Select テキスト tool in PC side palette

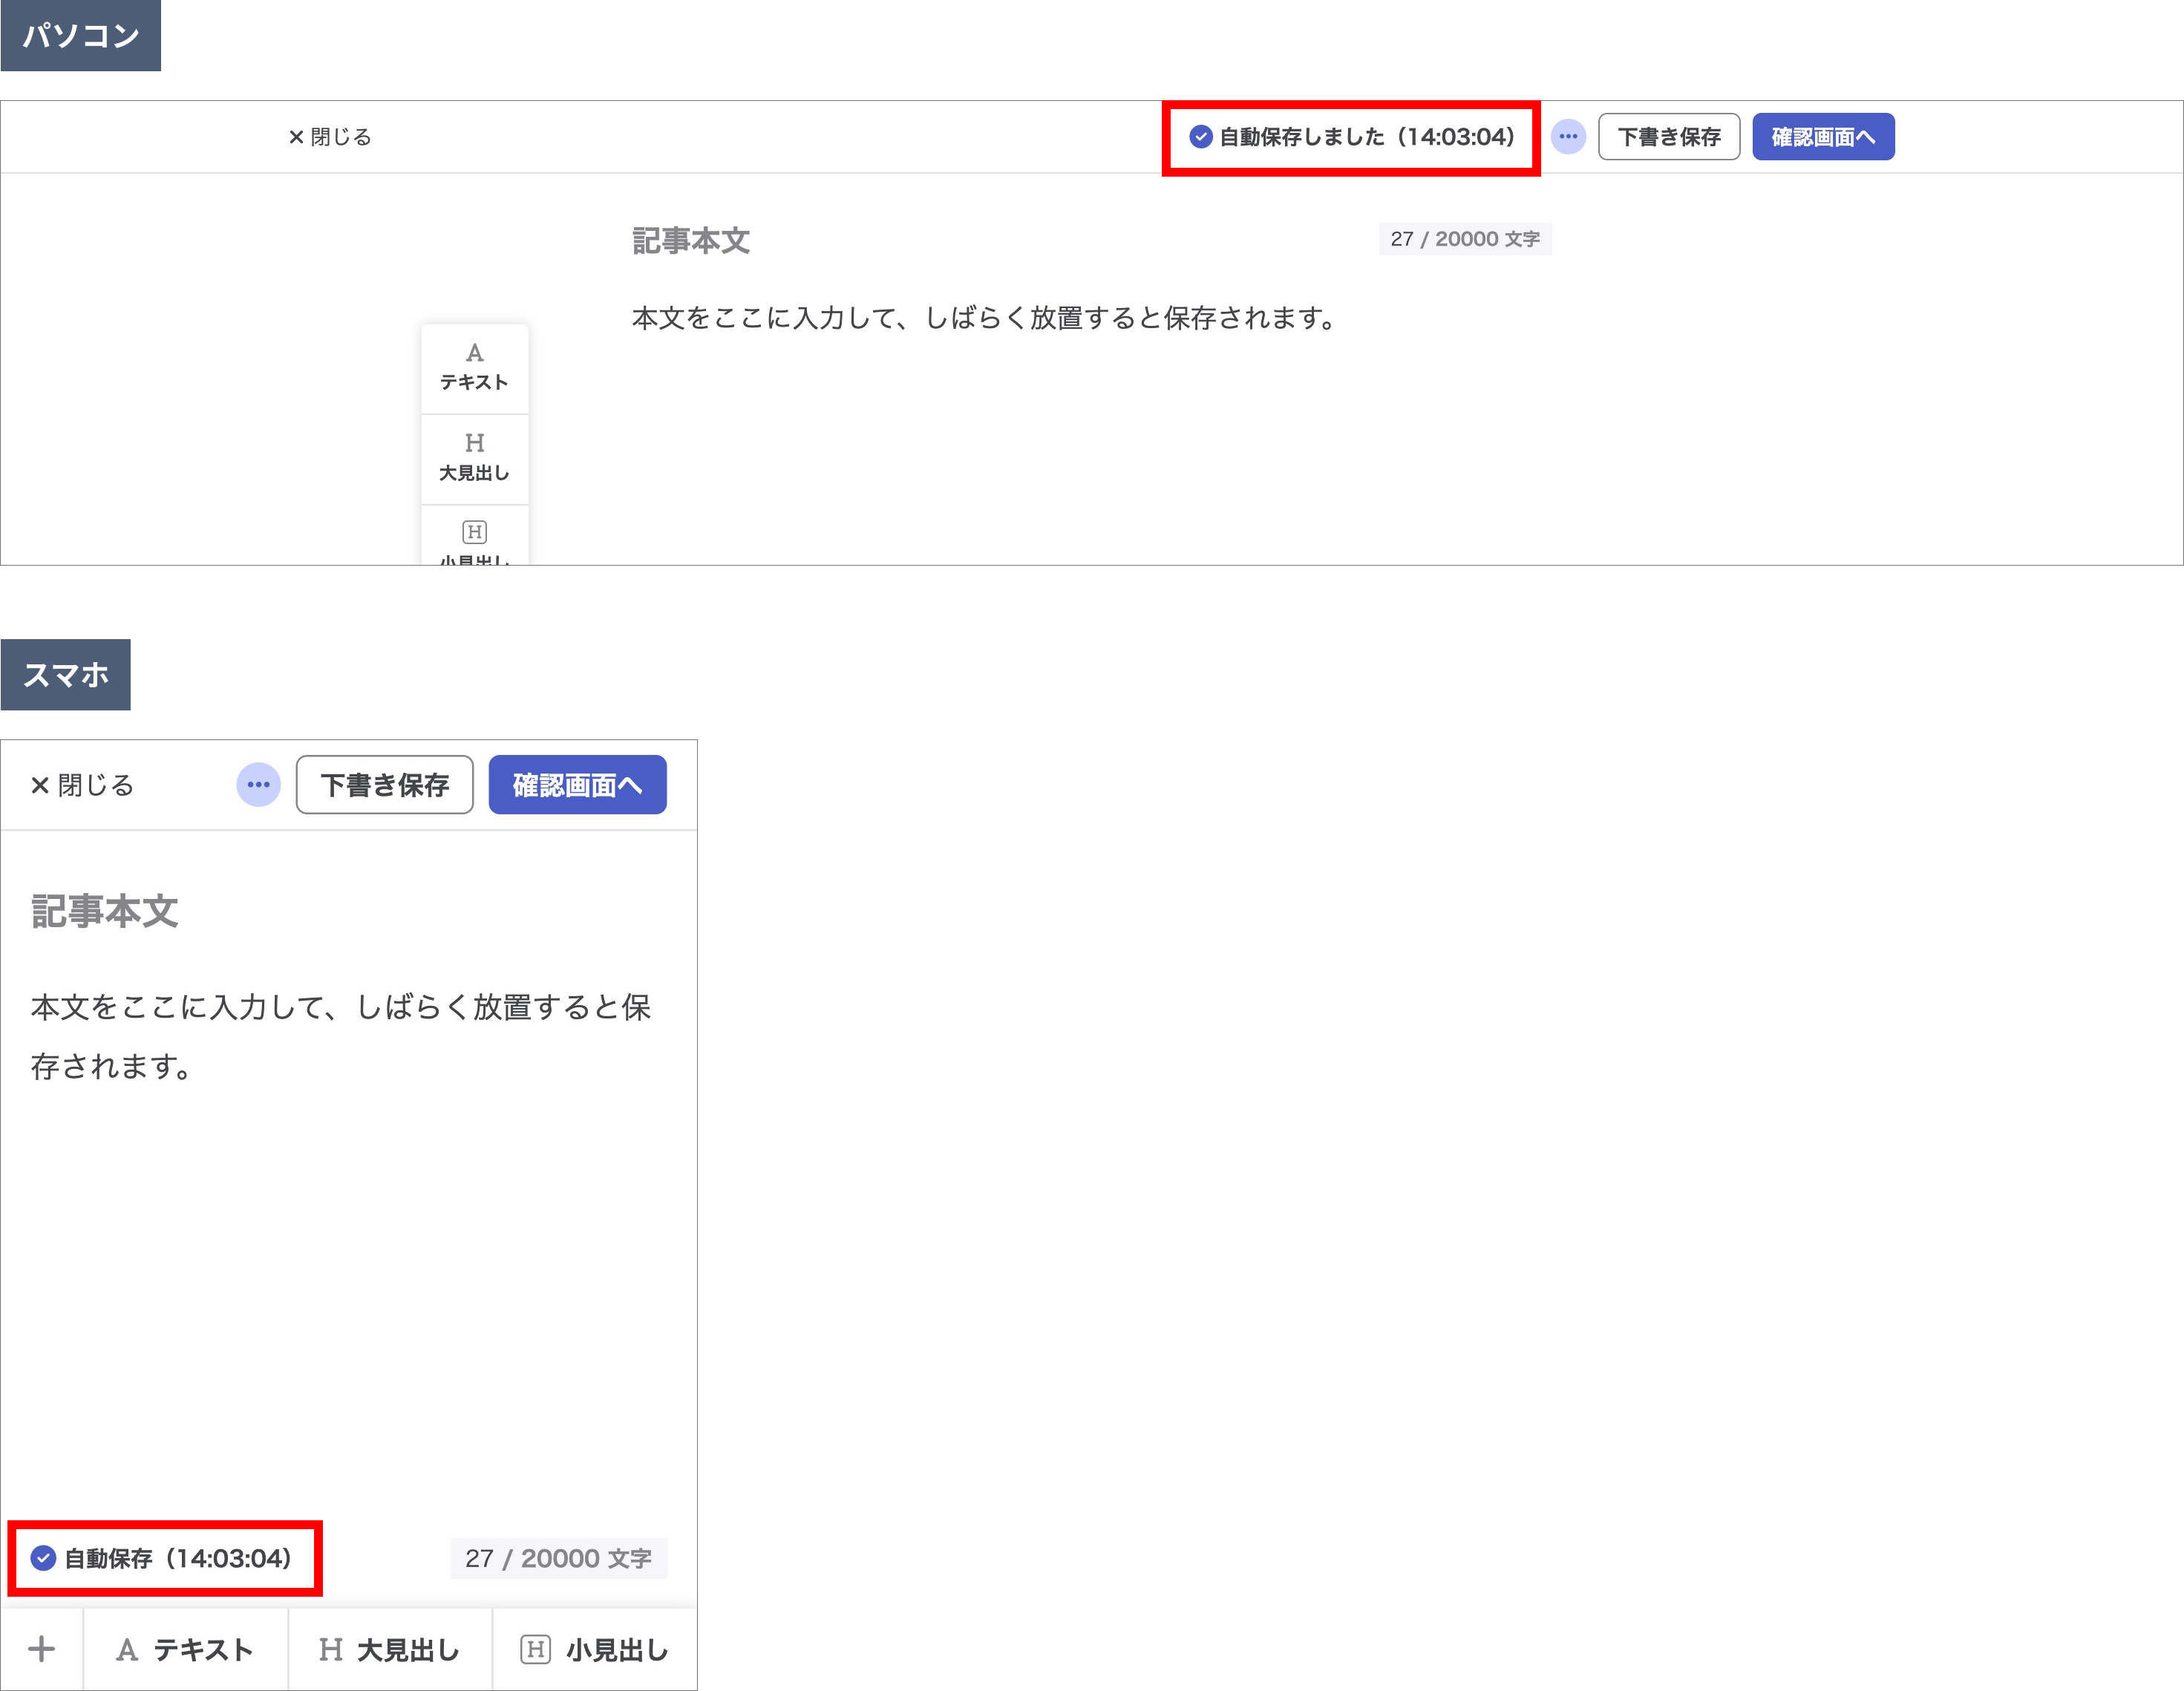pyautogui.click(x=474, y=367)
